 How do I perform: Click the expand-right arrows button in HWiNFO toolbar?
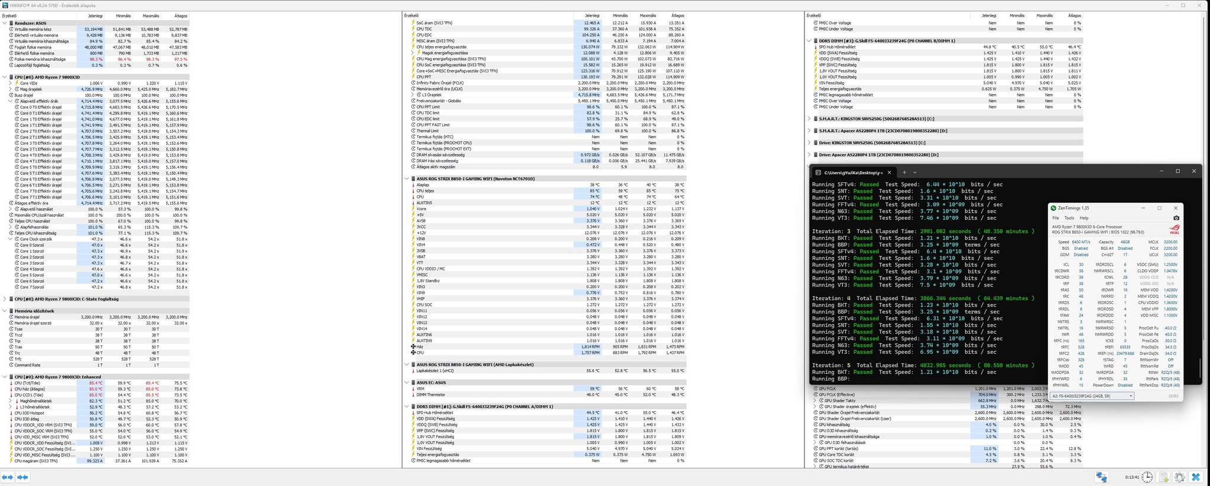click(23, 477)
